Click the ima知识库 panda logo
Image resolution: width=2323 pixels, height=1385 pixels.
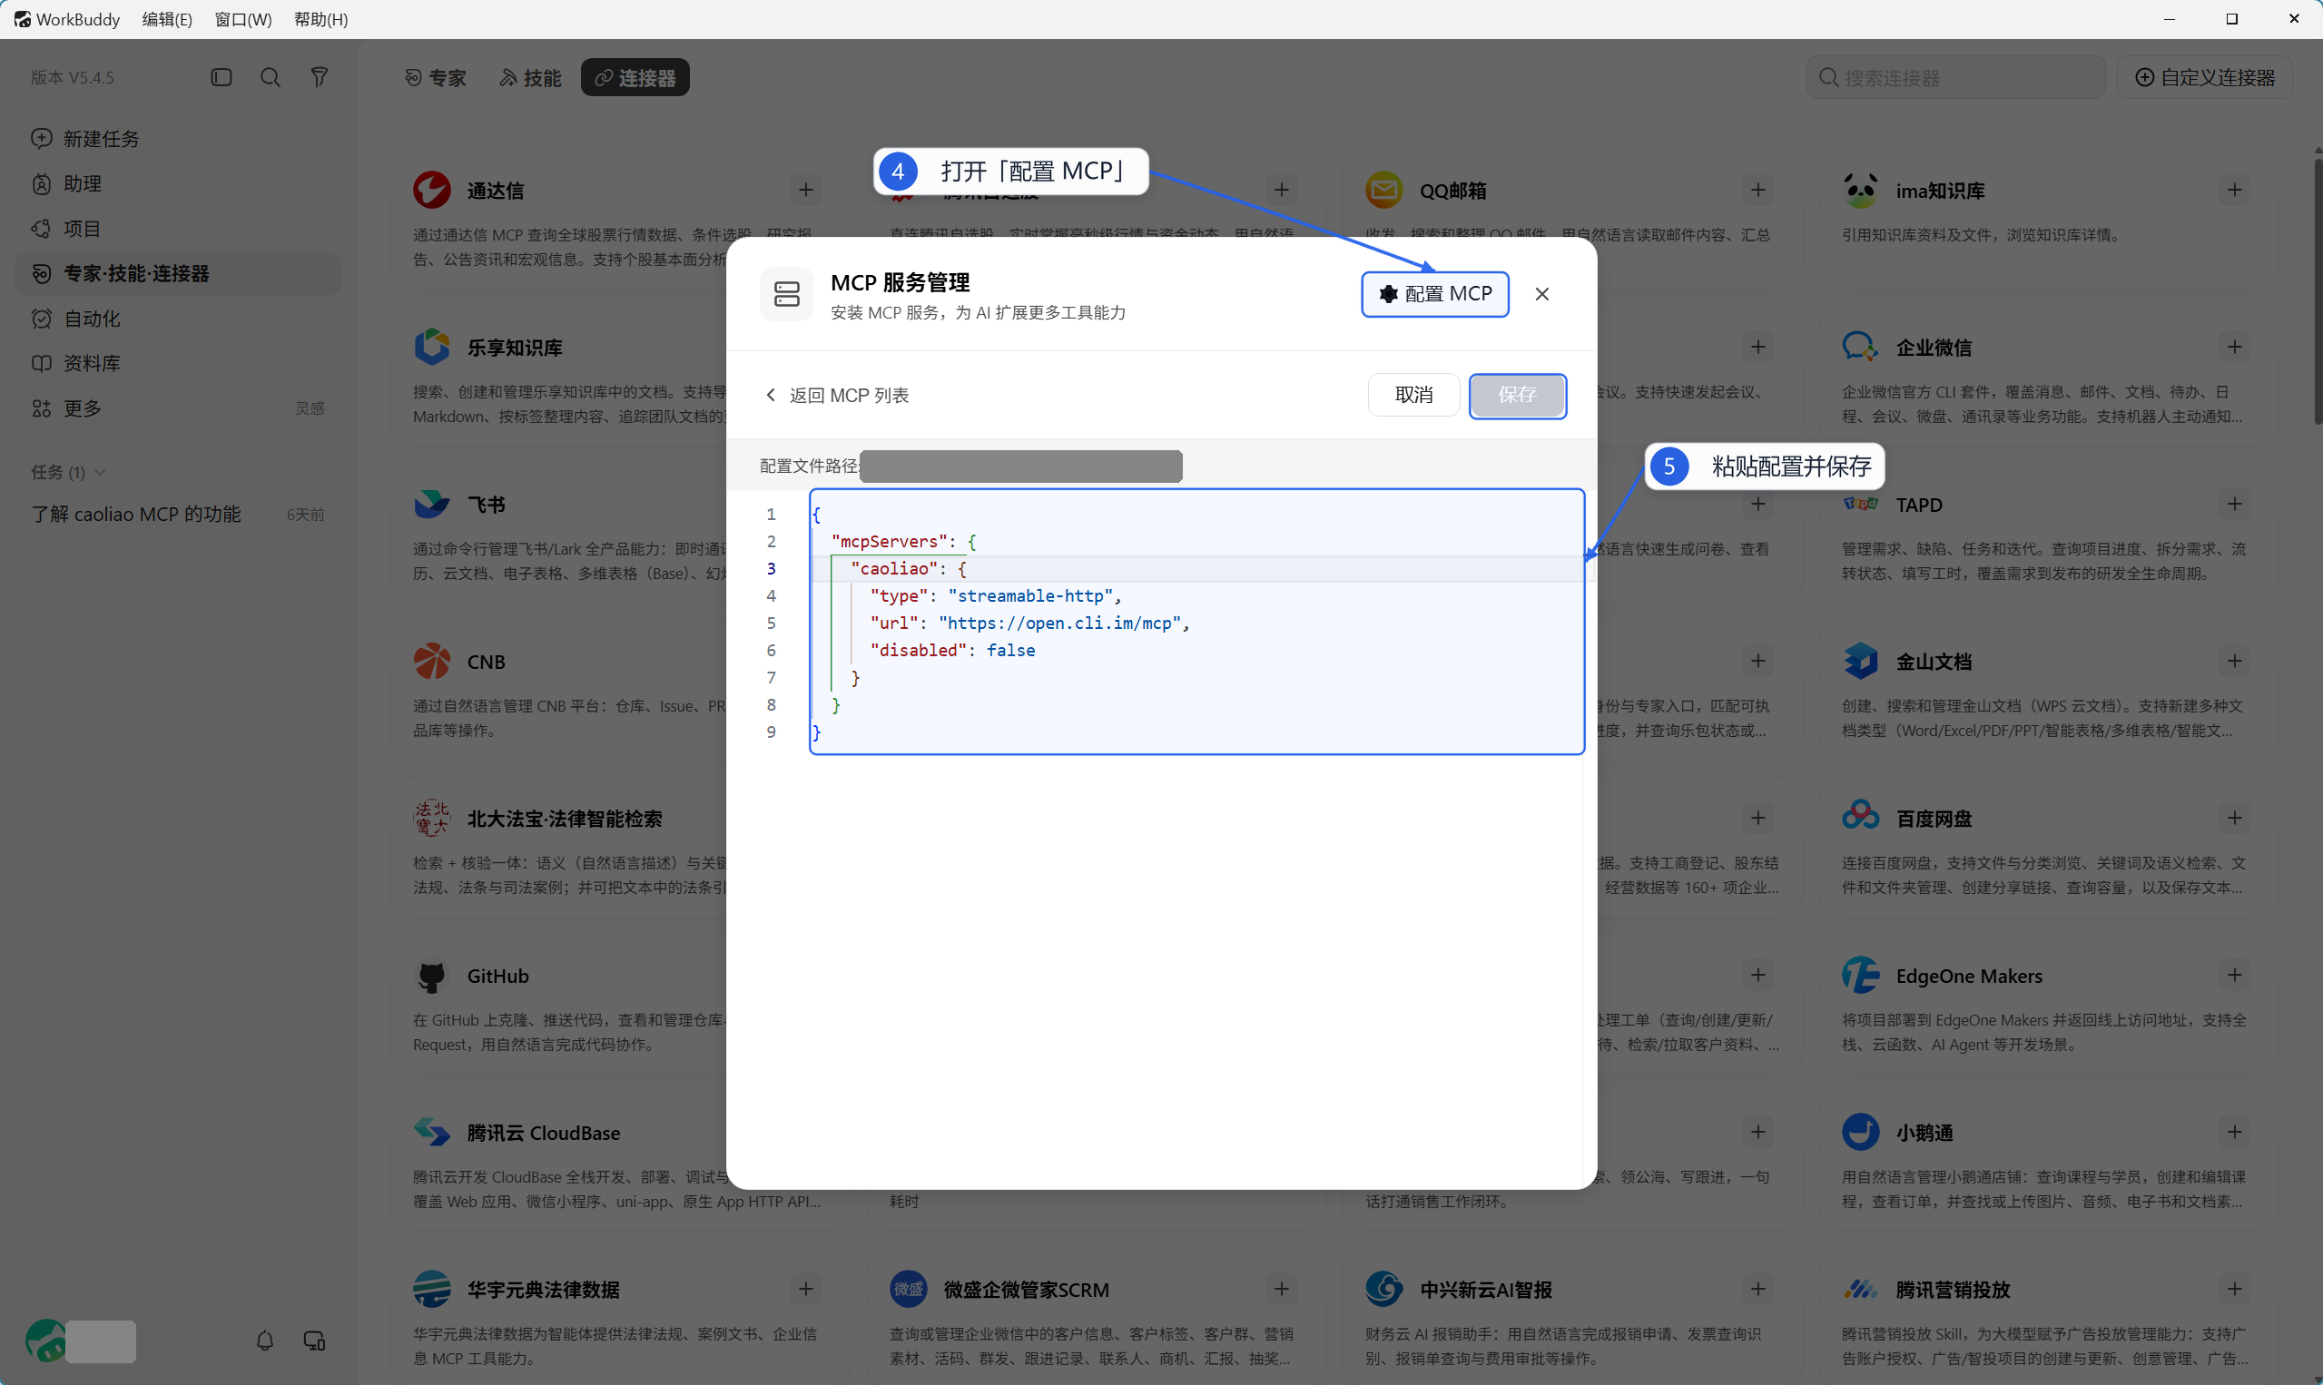point(1861,191)
